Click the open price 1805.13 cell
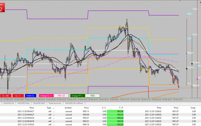Viewport: 201px width, 126px height. coord(86,111)
